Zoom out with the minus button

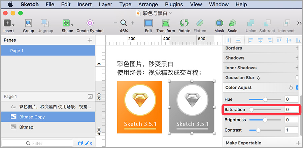pos(115,23)
